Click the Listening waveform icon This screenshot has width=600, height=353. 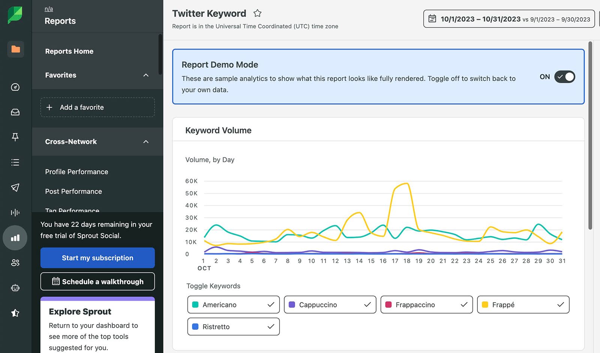point(15,212)
